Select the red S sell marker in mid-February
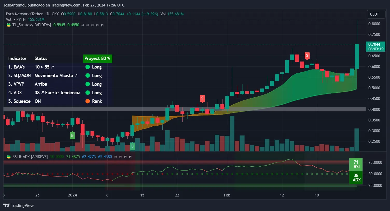Screen dimensions: 390x211 coord(307,55)
